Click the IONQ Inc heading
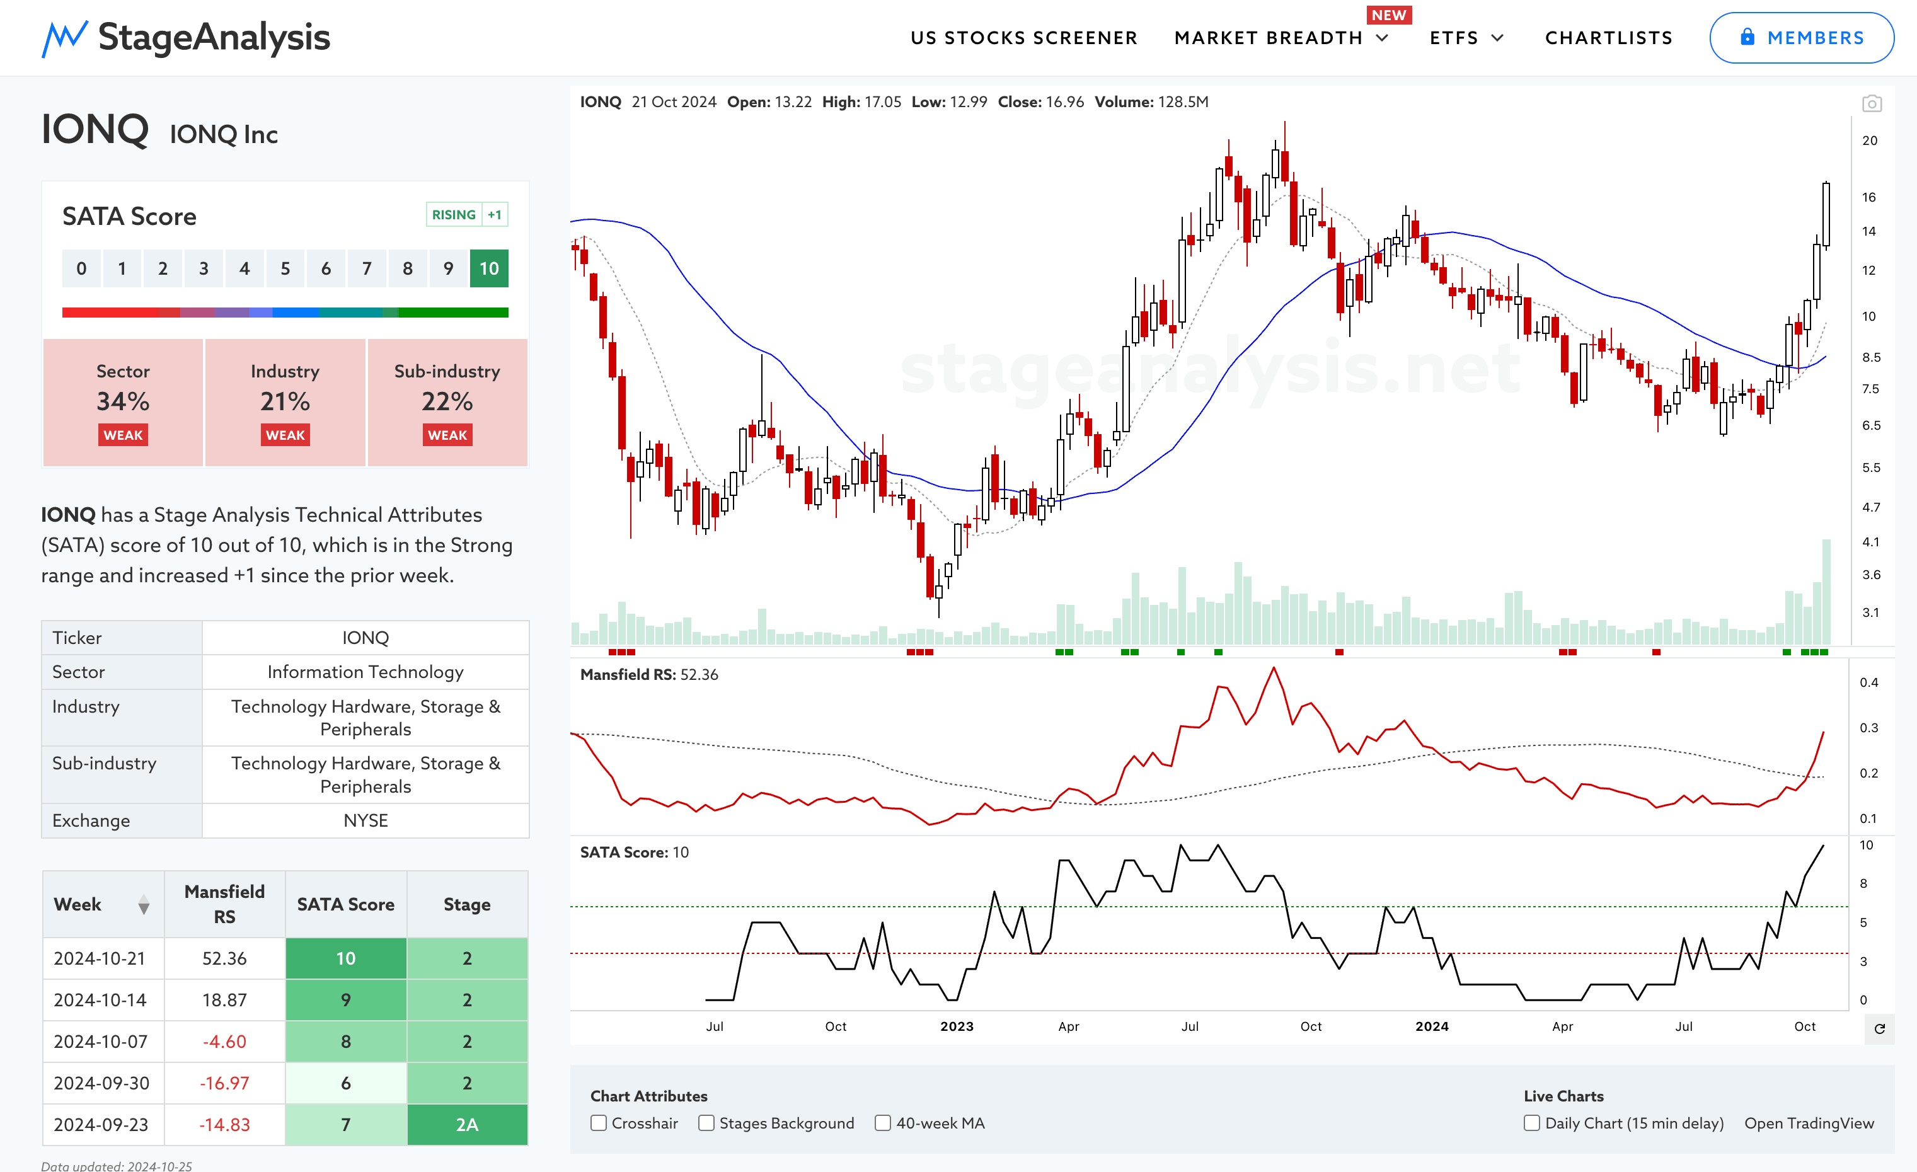Screen dimensions: 1917x1172 click(x=224, y=134)
